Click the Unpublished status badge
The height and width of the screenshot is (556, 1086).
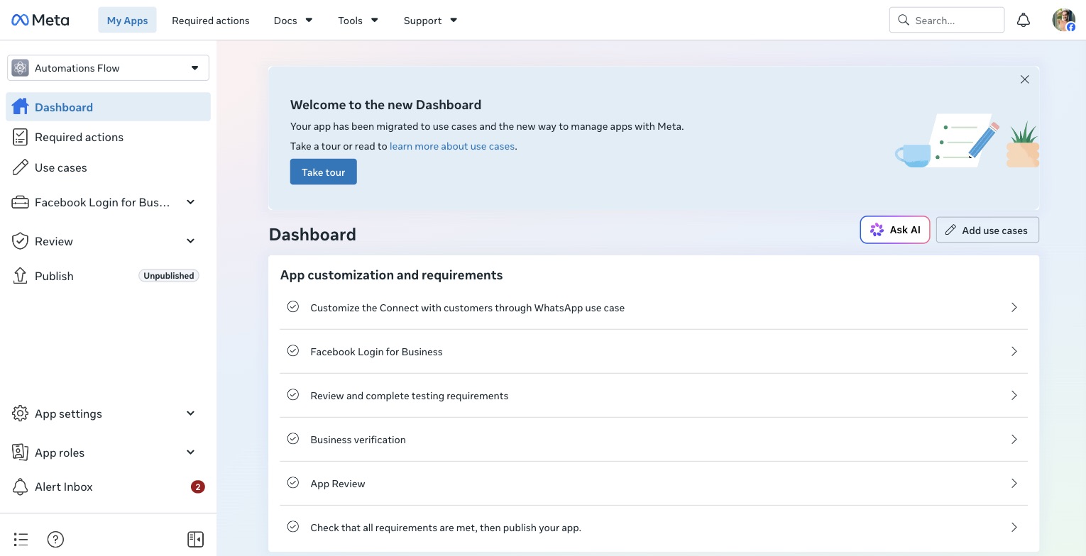(x=169, y=275)
